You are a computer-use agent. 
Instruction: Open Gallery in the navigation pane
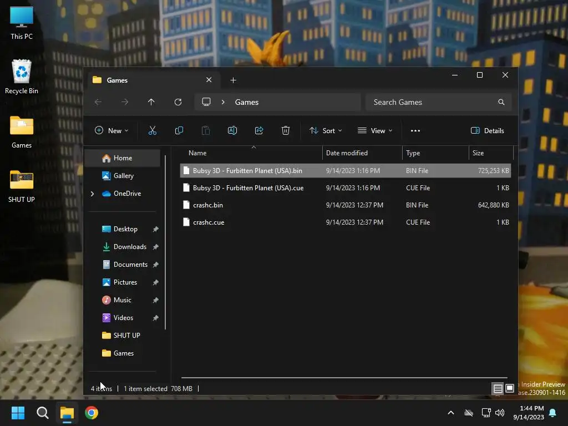pyautogui.click(x=123, y=176)
